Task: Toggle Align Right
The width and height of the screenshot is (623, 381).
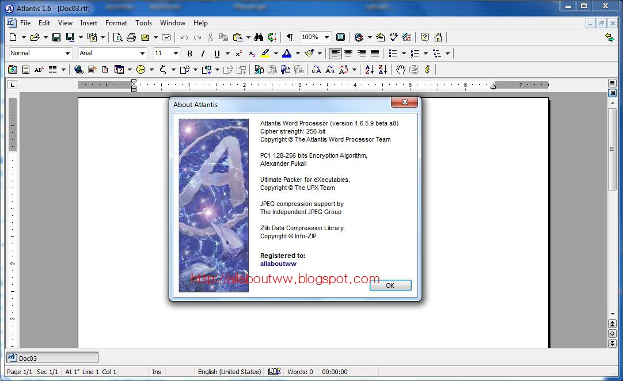Action: tap(362, 54)
